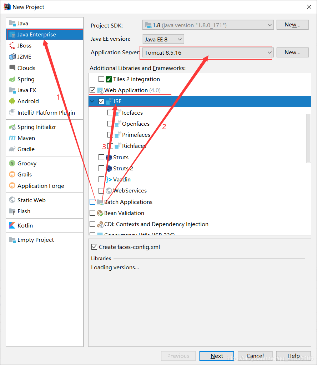Click the Vaadin icon

109,180
